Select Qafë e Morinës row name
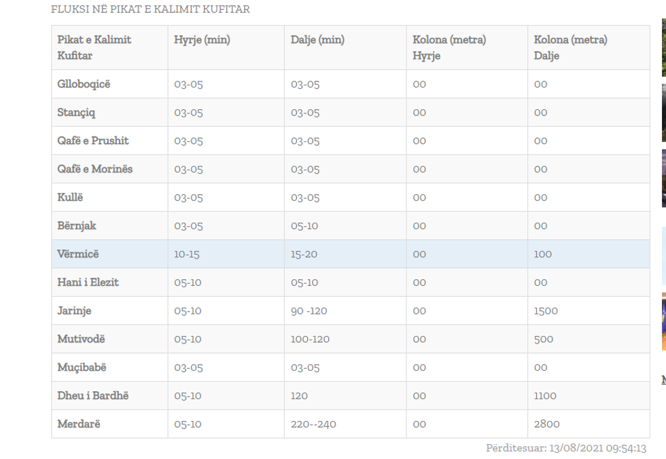This screenshot has height=459, width=666. pyautogui.click(x=95, y=169)
